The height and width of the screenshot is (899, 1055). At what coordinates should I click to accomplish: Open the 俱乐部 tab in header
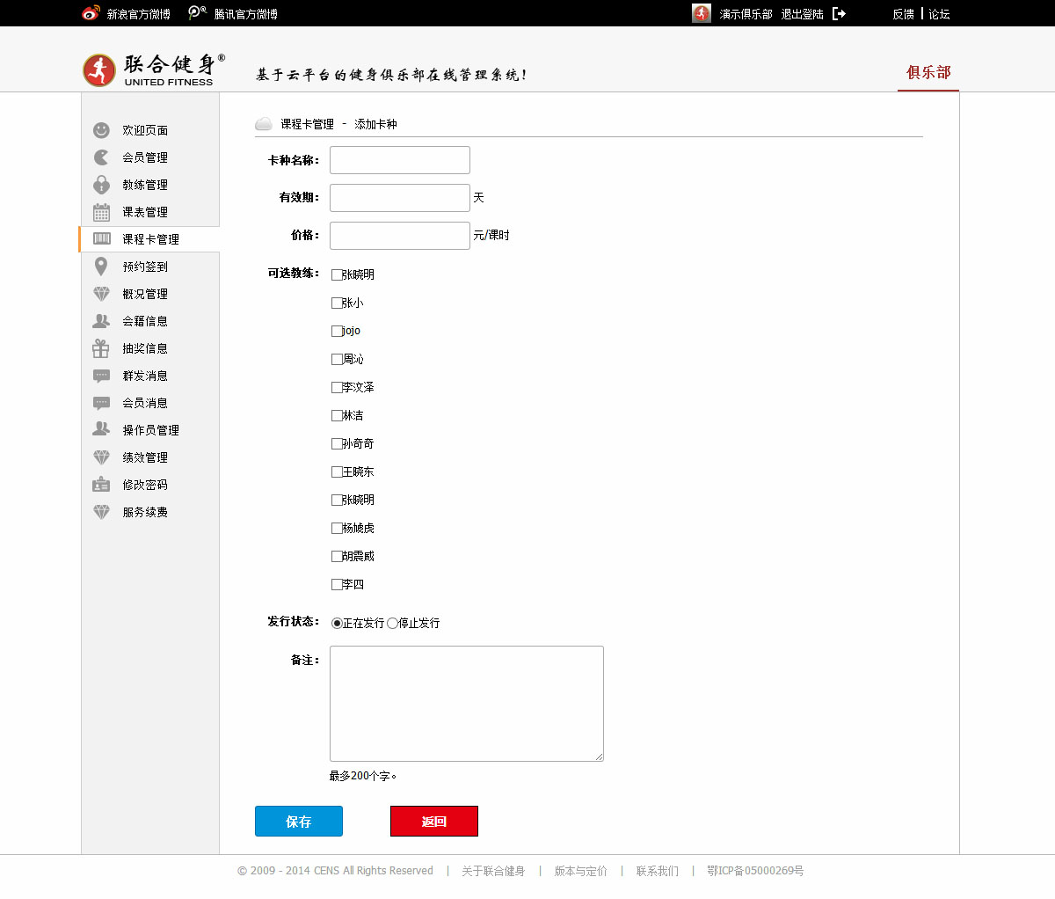928,72
